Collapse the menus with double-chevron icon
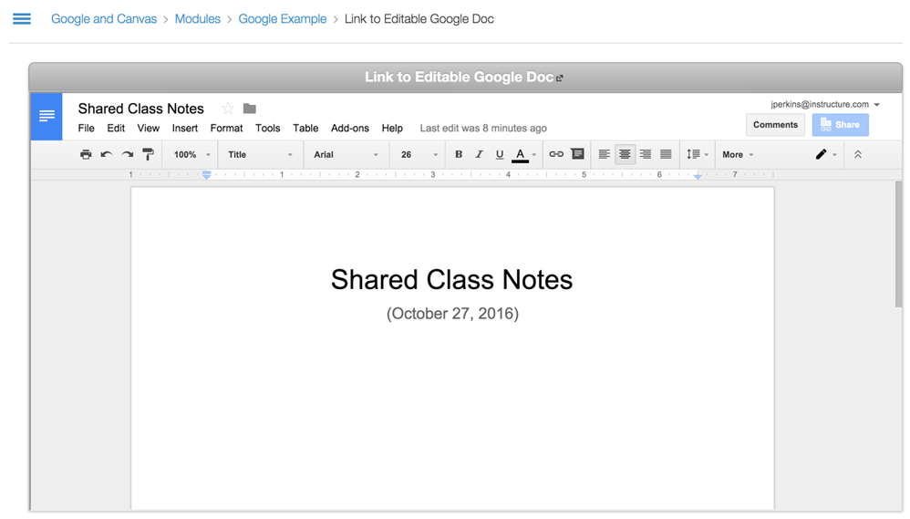 (858, 154)
